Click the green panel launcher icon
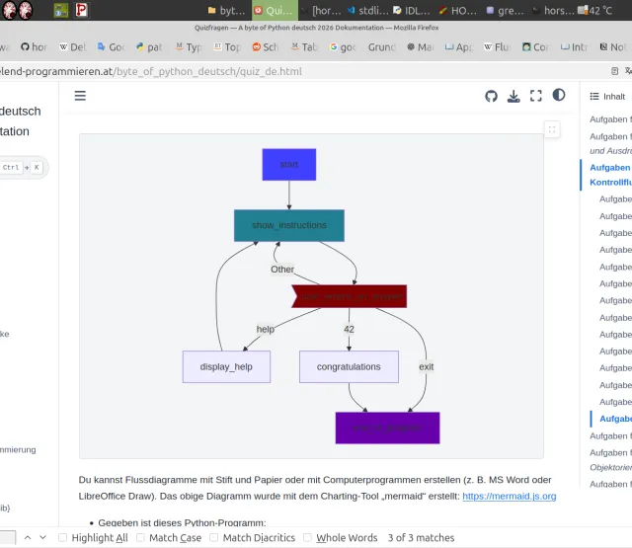Viewport: 632px width, 548px height. (x=61, y=10)
